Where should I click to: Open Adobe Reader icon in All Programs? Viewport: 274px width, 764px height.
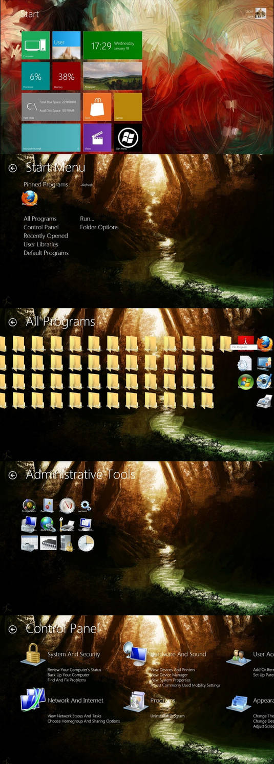[x=246, y=343]
